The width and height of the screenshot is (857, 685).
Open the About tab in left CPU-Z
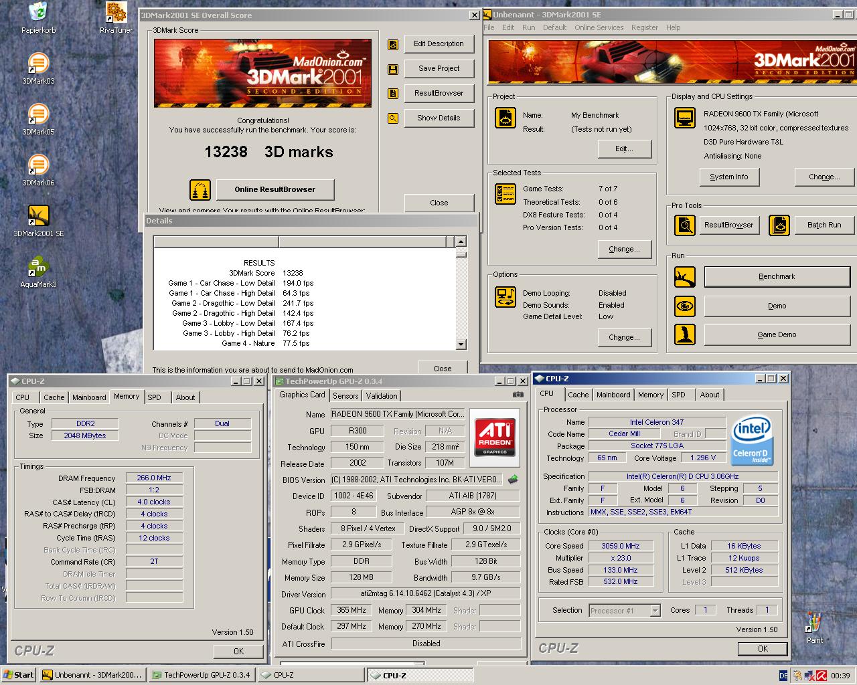(x=185, y=397)
